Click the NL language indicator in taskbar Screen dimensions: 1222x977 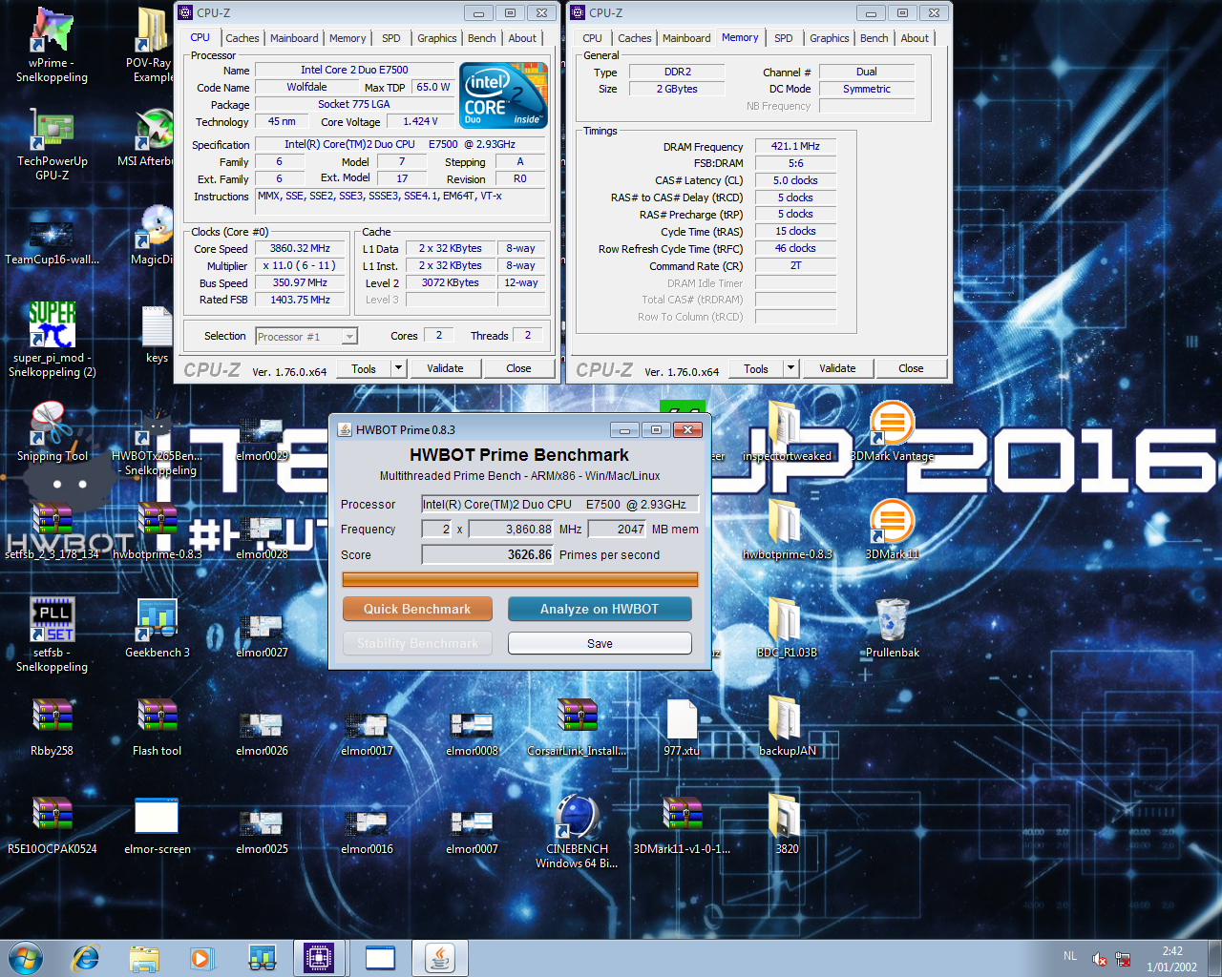(1070, 956)
